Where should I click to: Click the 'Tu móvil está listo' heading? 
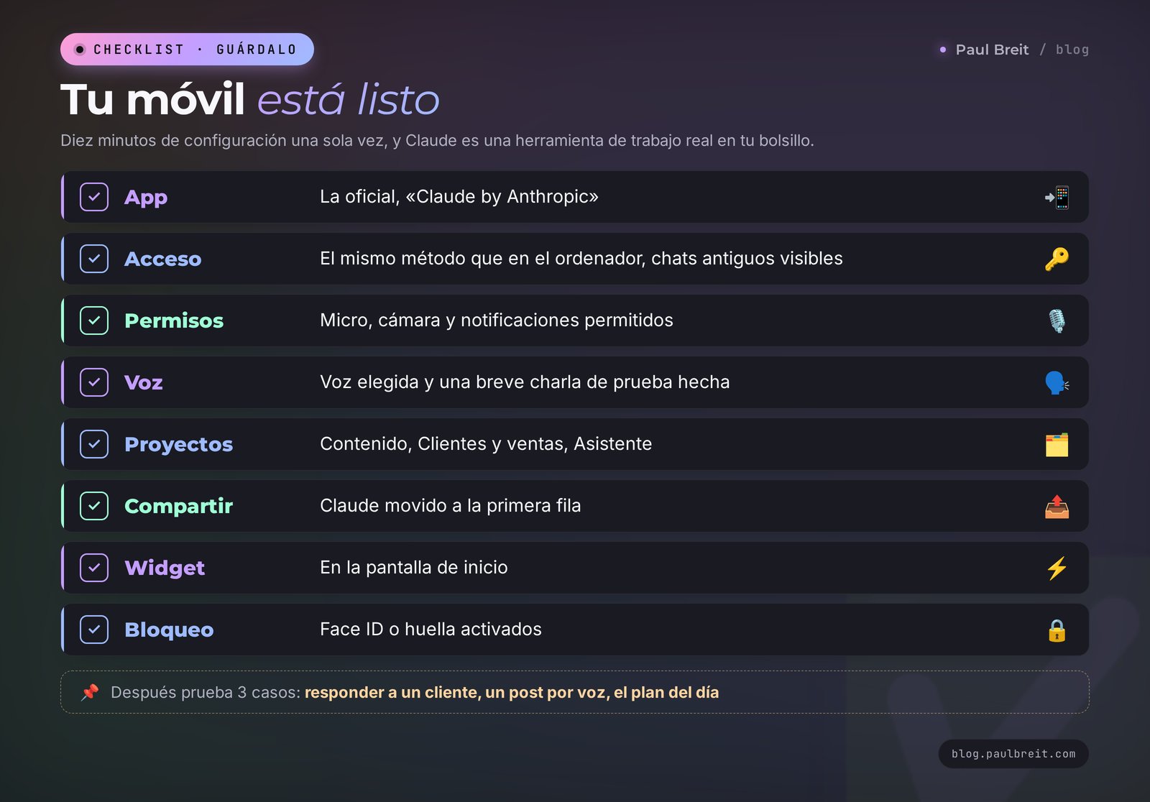tap(250, 99)
